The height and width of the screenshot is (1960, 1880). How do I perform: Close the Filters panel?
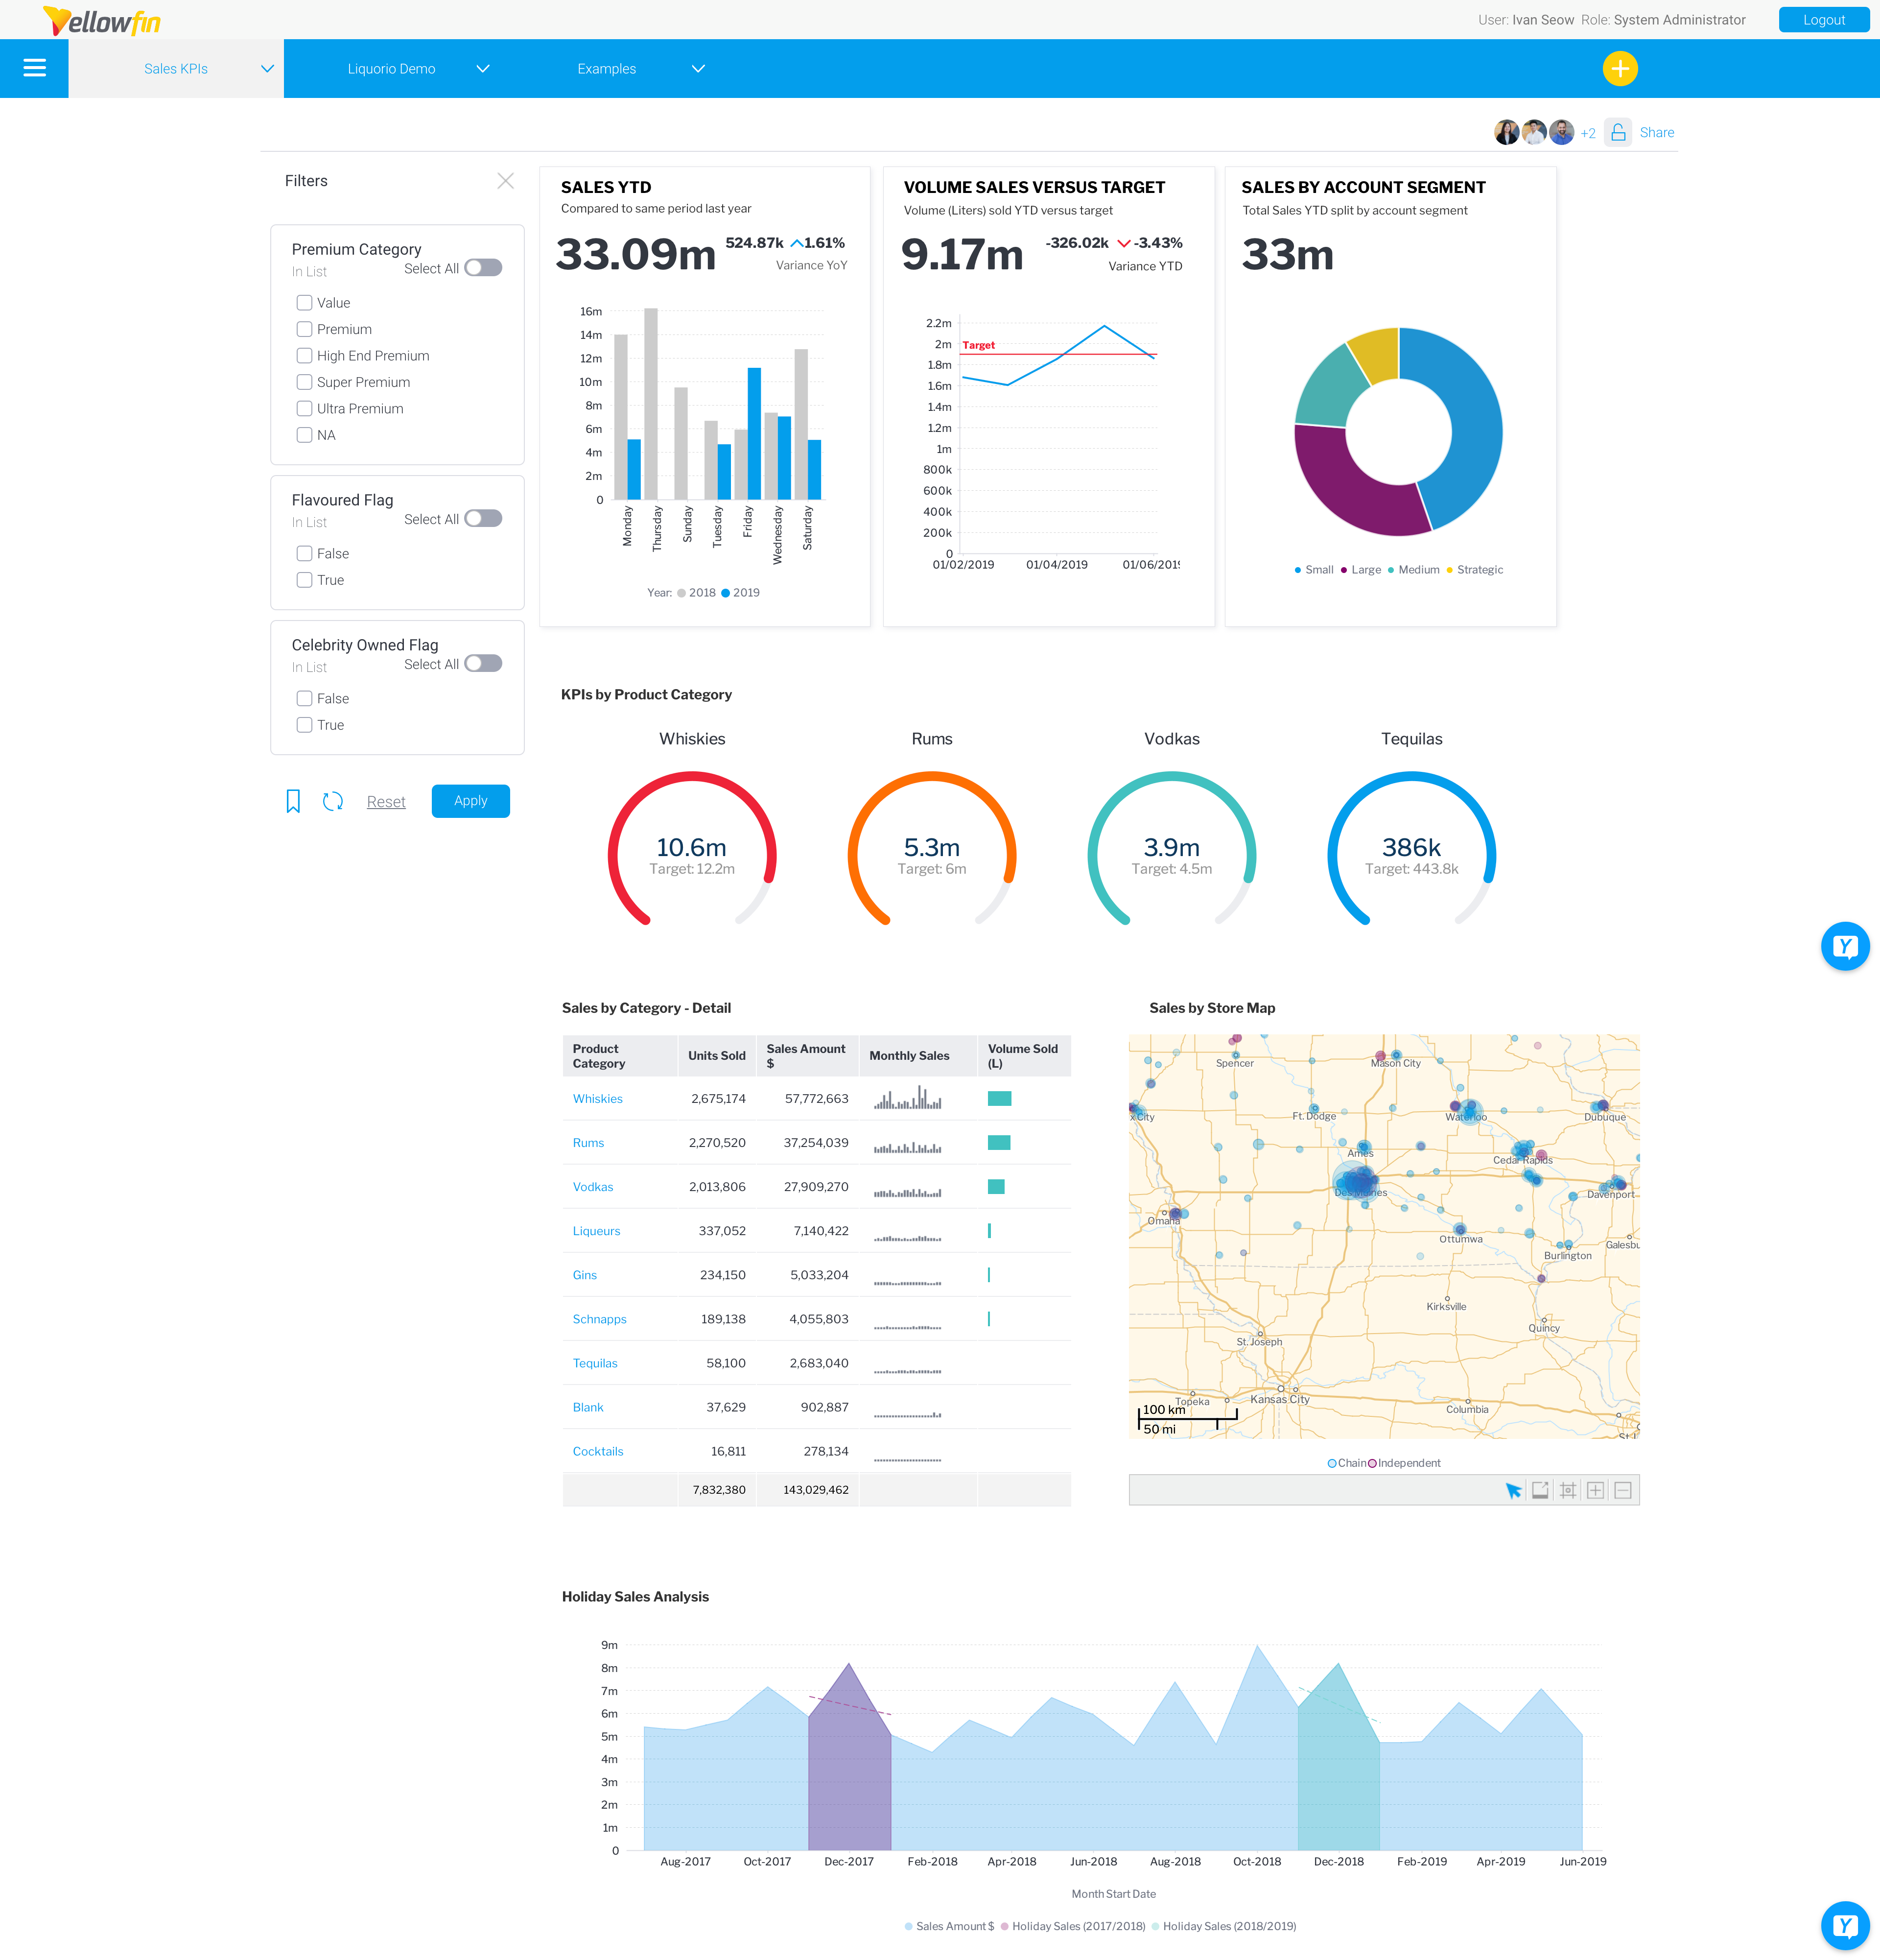pyautogui.click(x=506, y=181)
